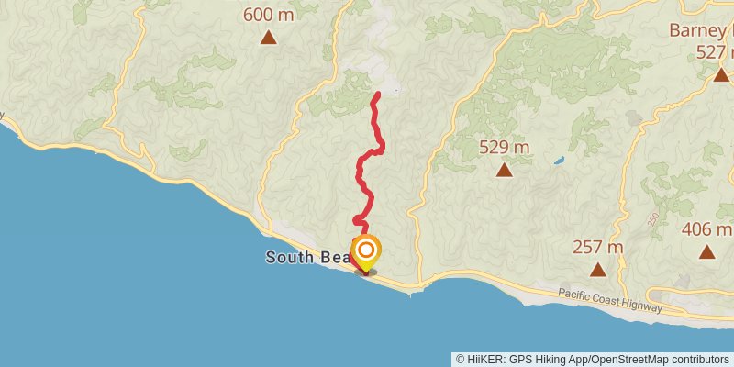Click the 529 m elevation text label
The width and height of the screenshot is (734, 367).
point(504,148)
